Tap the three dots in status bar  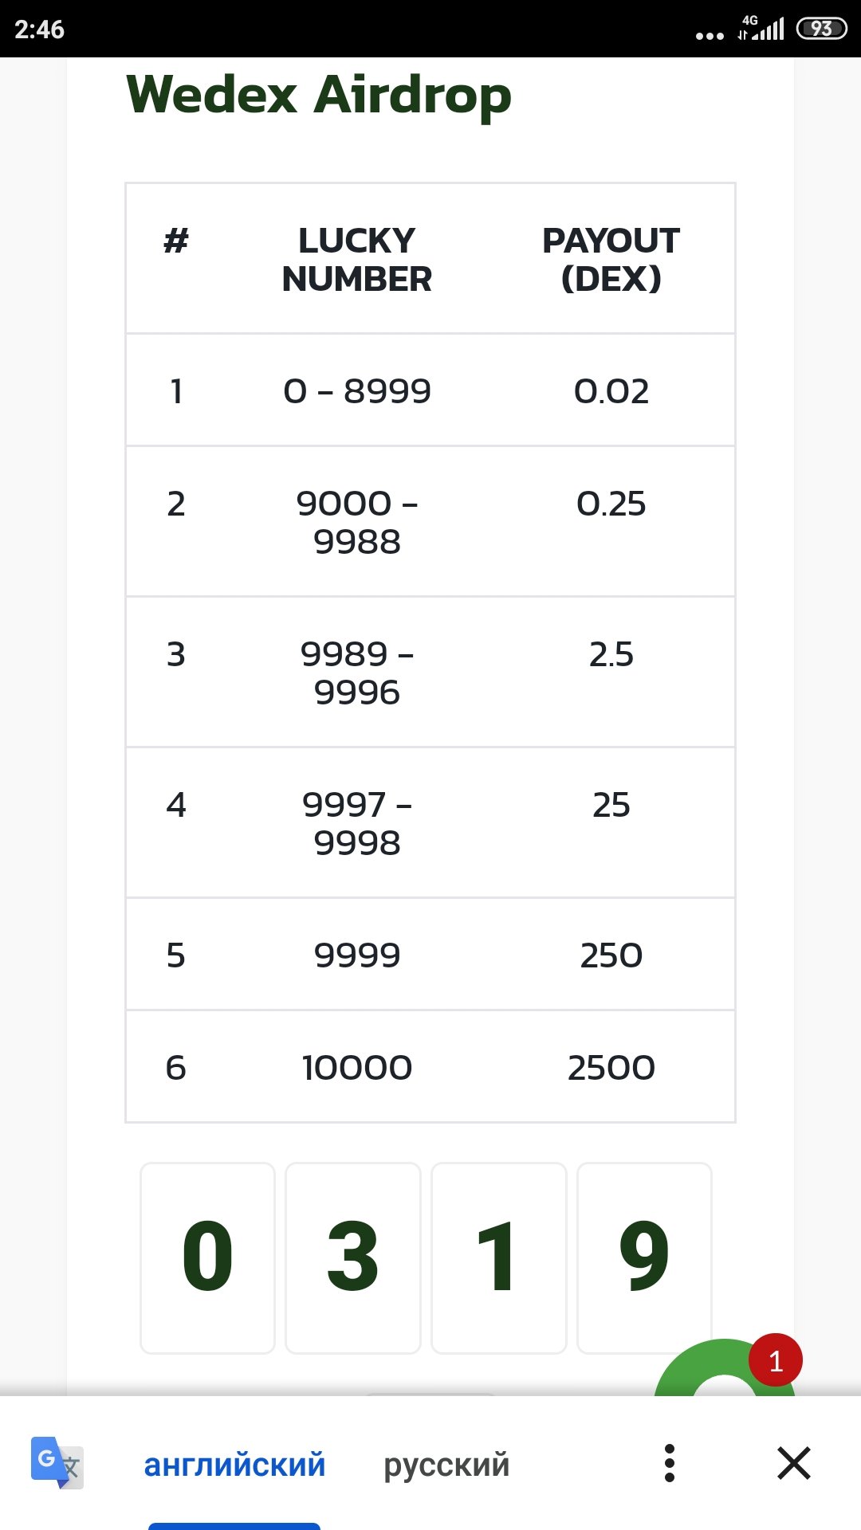click(710, 36)
